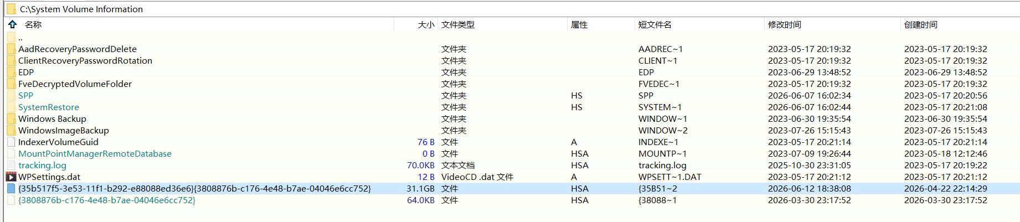Click the SystemRestore folder icon
1020x222 pixels.
[x=11, y=107]
